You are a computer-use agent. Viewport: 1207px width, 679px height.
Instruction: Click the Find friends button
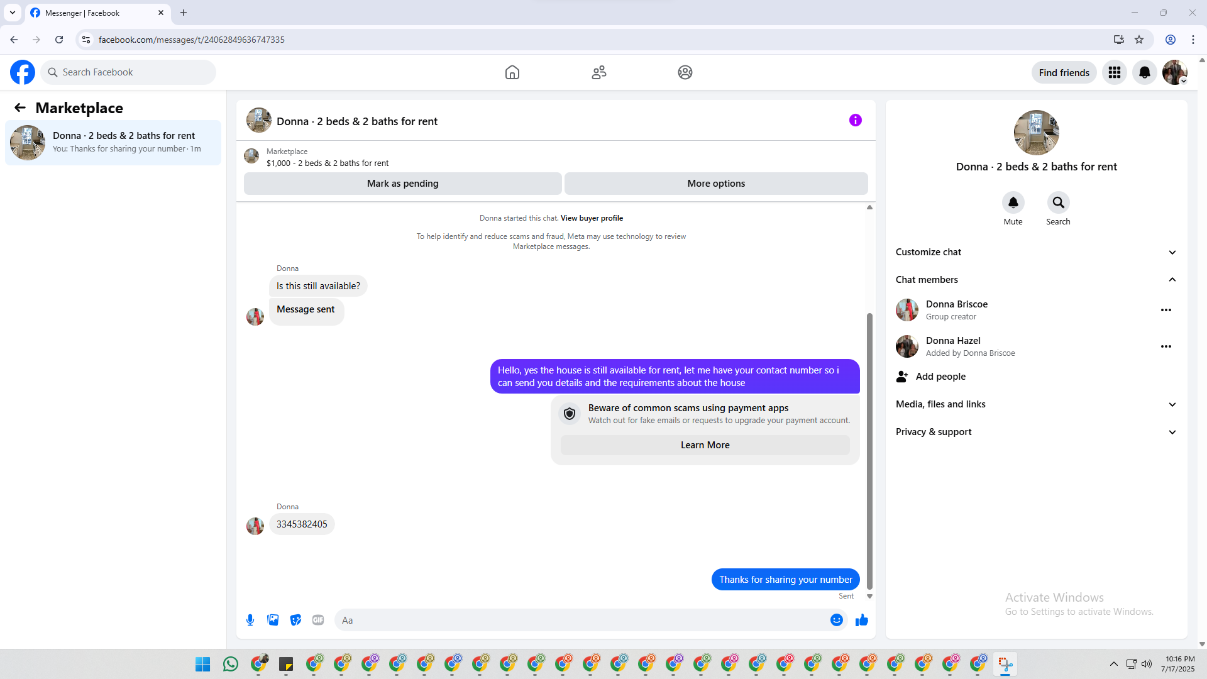tap(1064, 72)
